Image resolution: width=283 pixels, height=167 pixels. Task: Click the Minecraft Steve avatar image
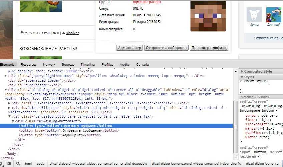click(208, 16)
